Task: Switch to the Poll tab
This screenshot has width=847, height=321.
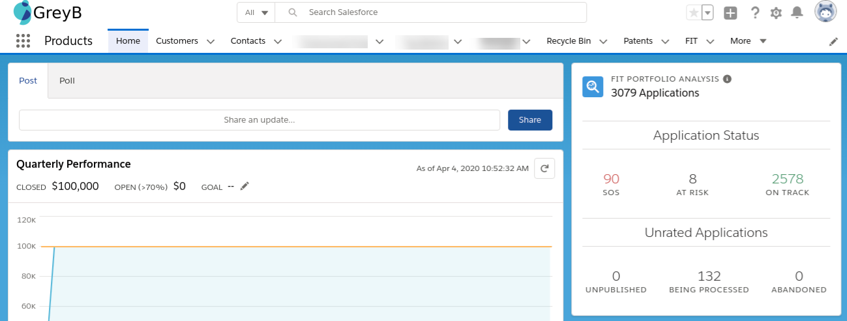Action: [67, 81]
